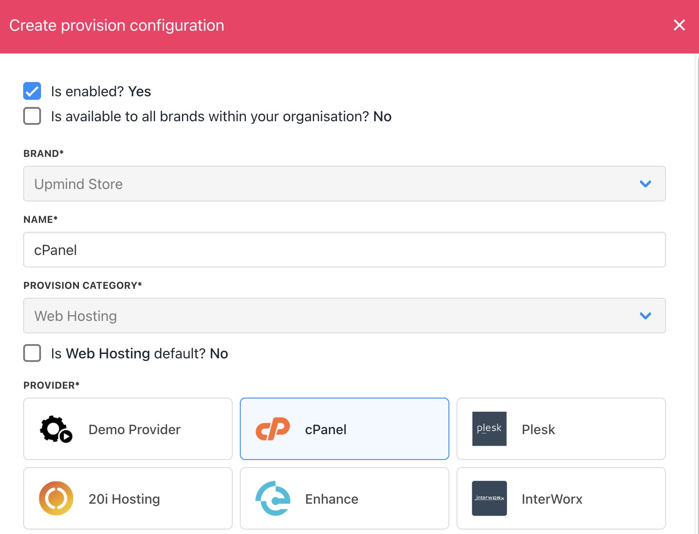
Task: Click the orange cPanel logo icon
Action: pyautogui.click(x=273, y=429)
